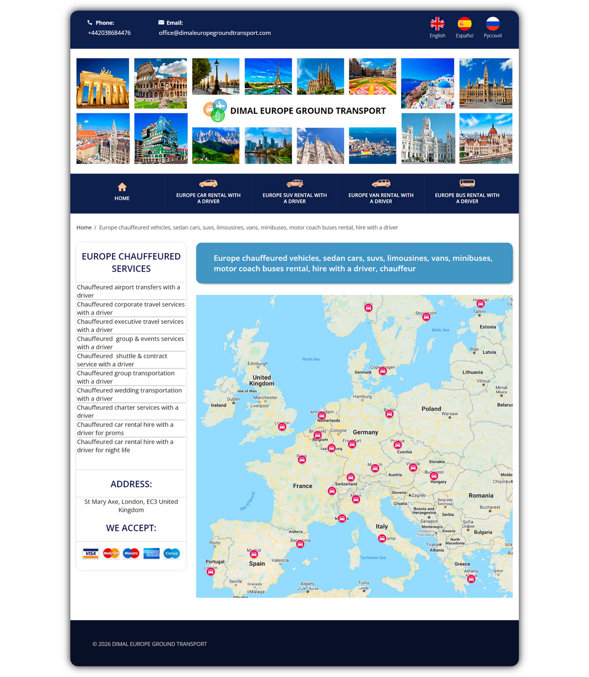Click the Home house icon
Image resolution: width=589 pixels, height=677 pixels.
click(122, 187)
